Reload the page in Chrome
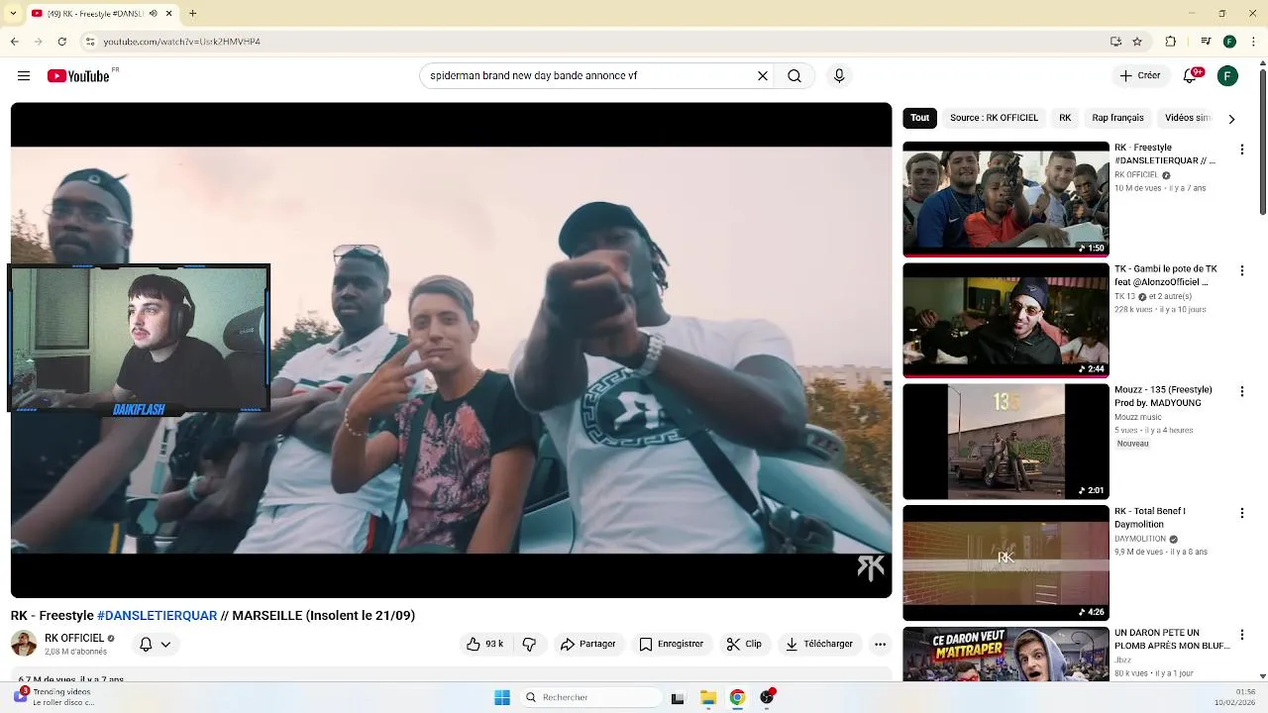The height and width of the screenshot is (713, 1268). point(61,42)
